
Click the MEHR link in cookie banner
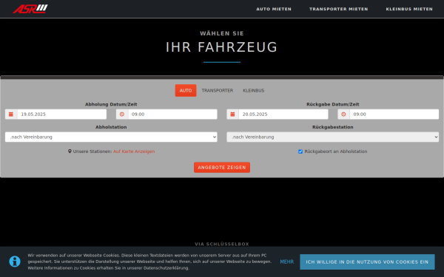tap(287, 261)
